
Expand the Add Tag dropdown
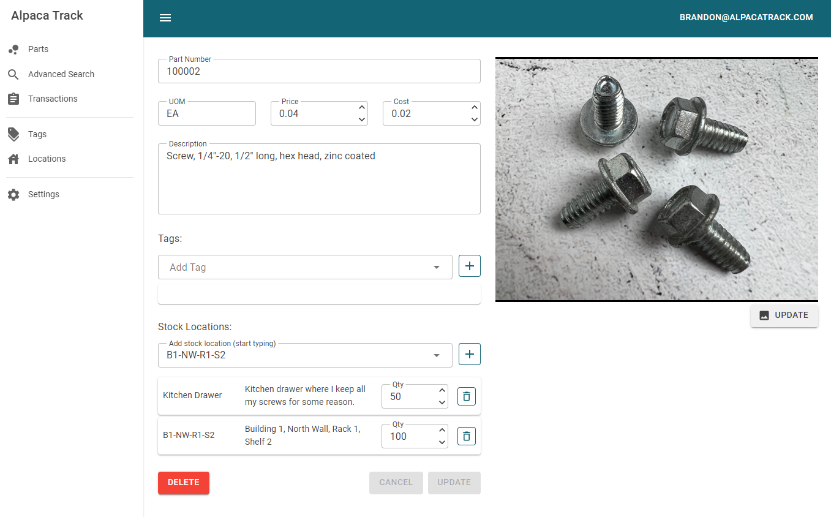pyautogui.click(x=437, y=267)
